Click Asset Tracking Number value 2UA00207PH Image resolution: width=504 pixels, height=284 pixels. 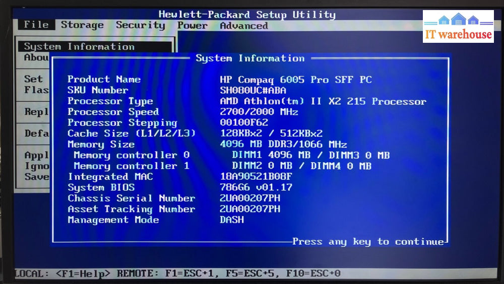click(250, 209)
